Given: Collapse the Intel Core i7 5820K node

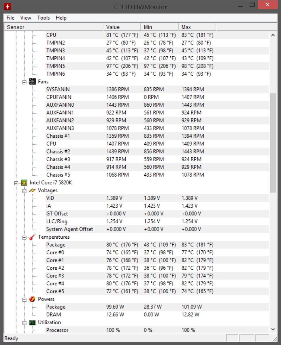Looking at the screenshot, I should click(16, 183).
